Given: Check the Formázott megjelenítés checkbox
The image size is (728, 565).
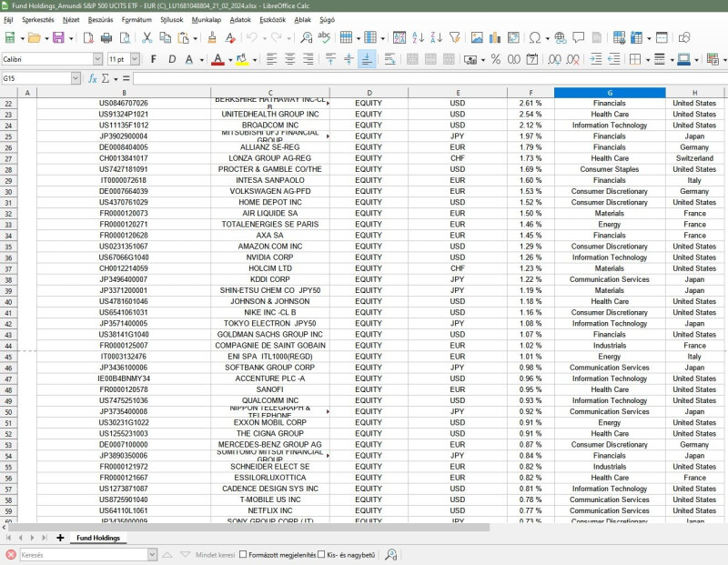Looking at the screenshot, I should point(243,554).
